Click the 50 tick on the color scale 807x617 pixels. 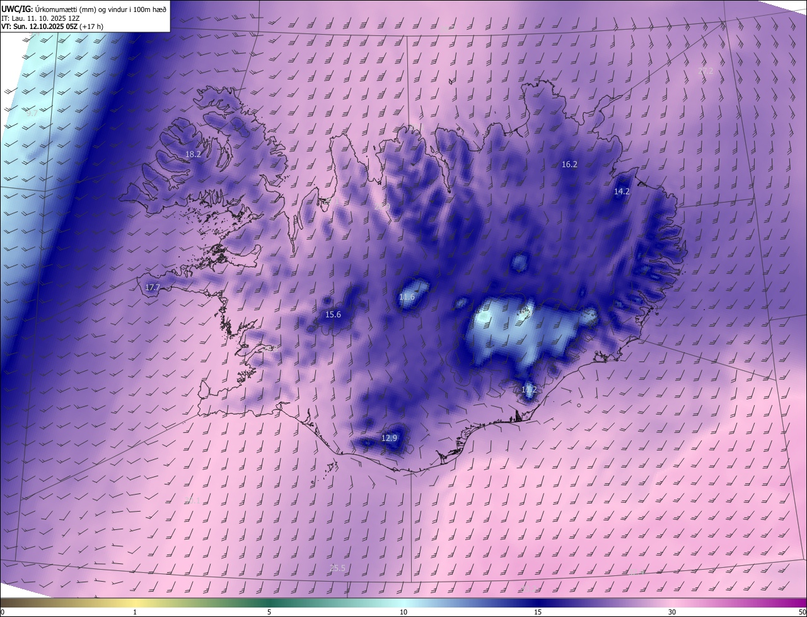[x=802, y=612]
